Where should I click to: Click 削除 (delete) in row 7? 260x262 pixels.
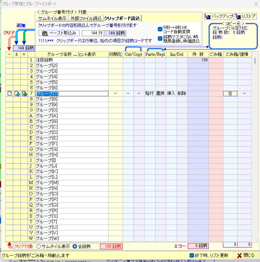coord(182,94)
